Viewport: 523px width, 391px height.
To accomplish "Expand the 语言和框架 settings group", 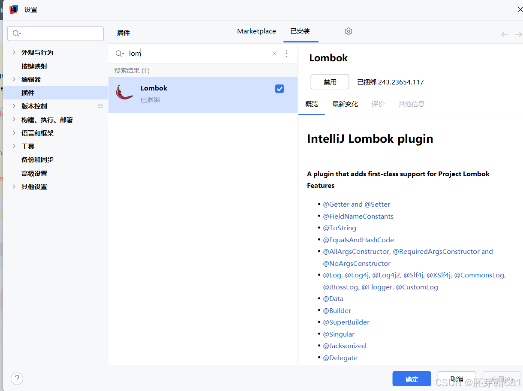I will click(14, 133).
